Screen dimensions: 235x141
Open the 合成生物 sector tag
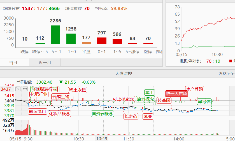(x=61, y=97)
